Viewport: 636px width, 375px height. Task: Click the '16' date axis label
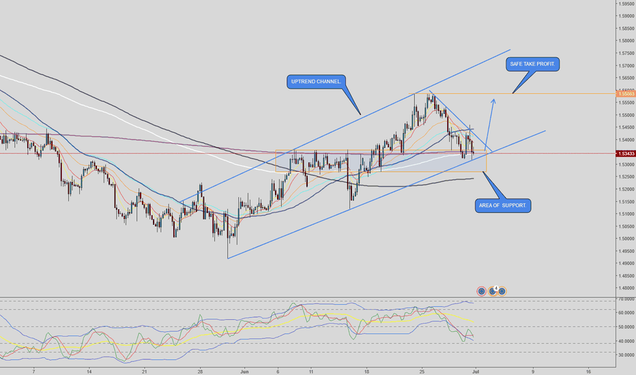point(588,371)
